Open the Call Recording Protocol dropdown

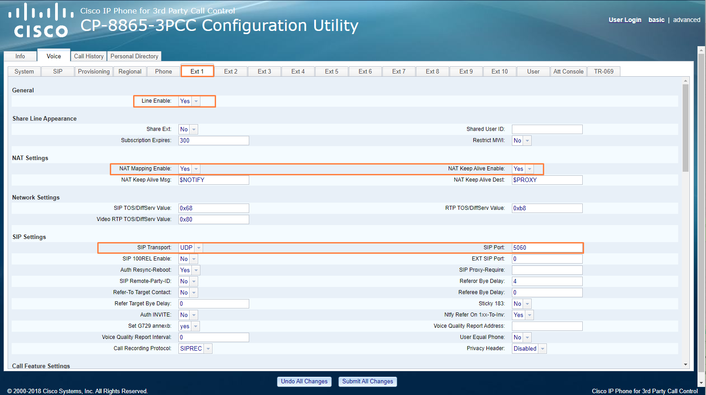(x=195, y=349)
